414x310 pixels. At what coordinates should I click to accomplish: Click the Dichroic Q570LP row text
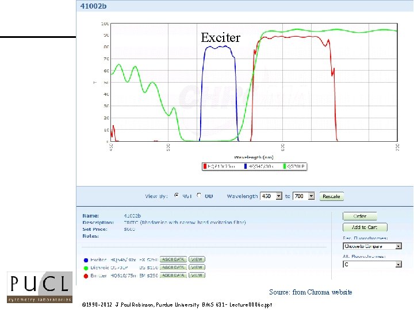[124, 268]
